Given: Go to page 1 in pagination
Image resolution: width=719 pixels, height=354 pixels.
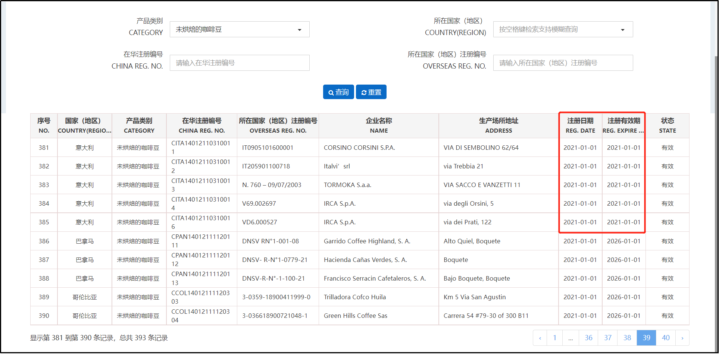Looking at the screenshot, I should pos(554,338).
